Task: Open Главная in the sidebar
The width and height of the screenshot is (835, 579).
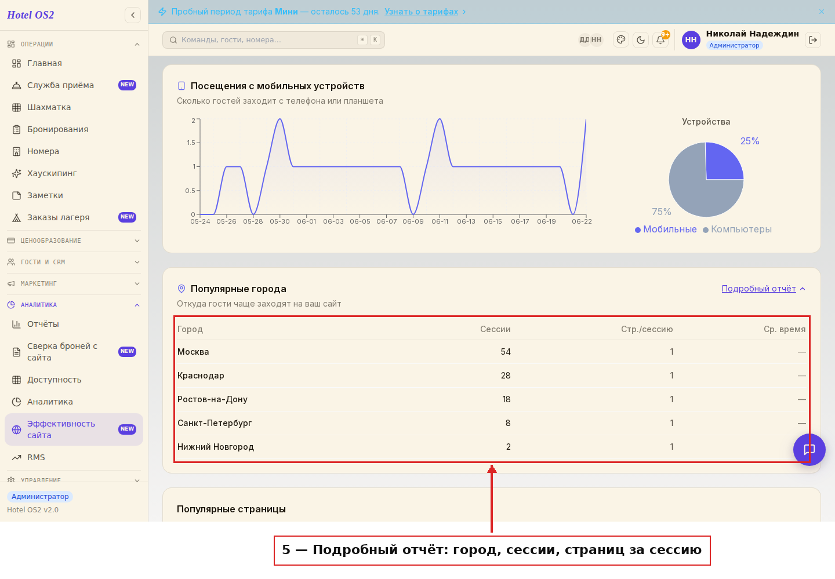Action: tap(74, 63)
